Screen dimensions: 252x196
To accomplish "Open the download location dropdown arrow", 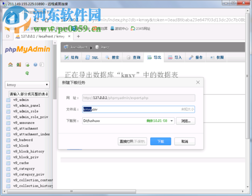I will pyautogui.click(x=171, y=121).
